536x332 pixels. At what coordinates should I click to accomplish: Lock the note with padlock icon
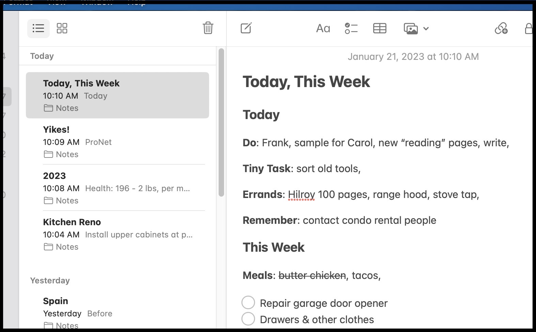coord(528,28)
